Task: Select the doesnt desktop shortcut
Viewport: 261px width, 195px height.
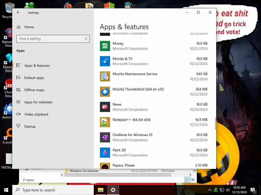Action: pos(7,111)
